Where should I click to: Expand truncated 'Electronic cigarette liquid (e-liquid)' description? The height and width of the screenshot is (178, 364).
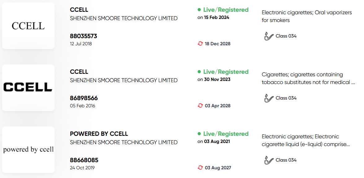(x=306, y=140)
